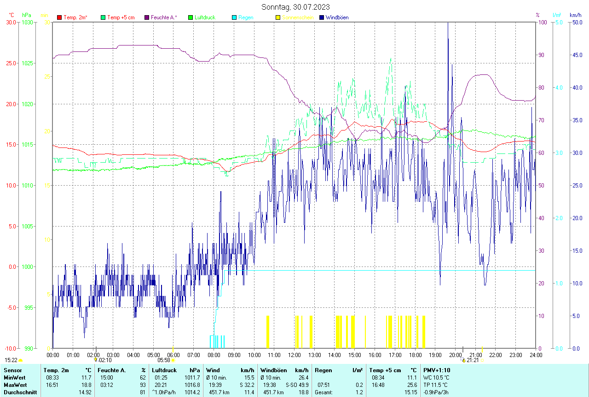The width and height of the screenshot is (589, 397).
Task: Click the cyan Regen legend swatch
Action: [234, 17]
